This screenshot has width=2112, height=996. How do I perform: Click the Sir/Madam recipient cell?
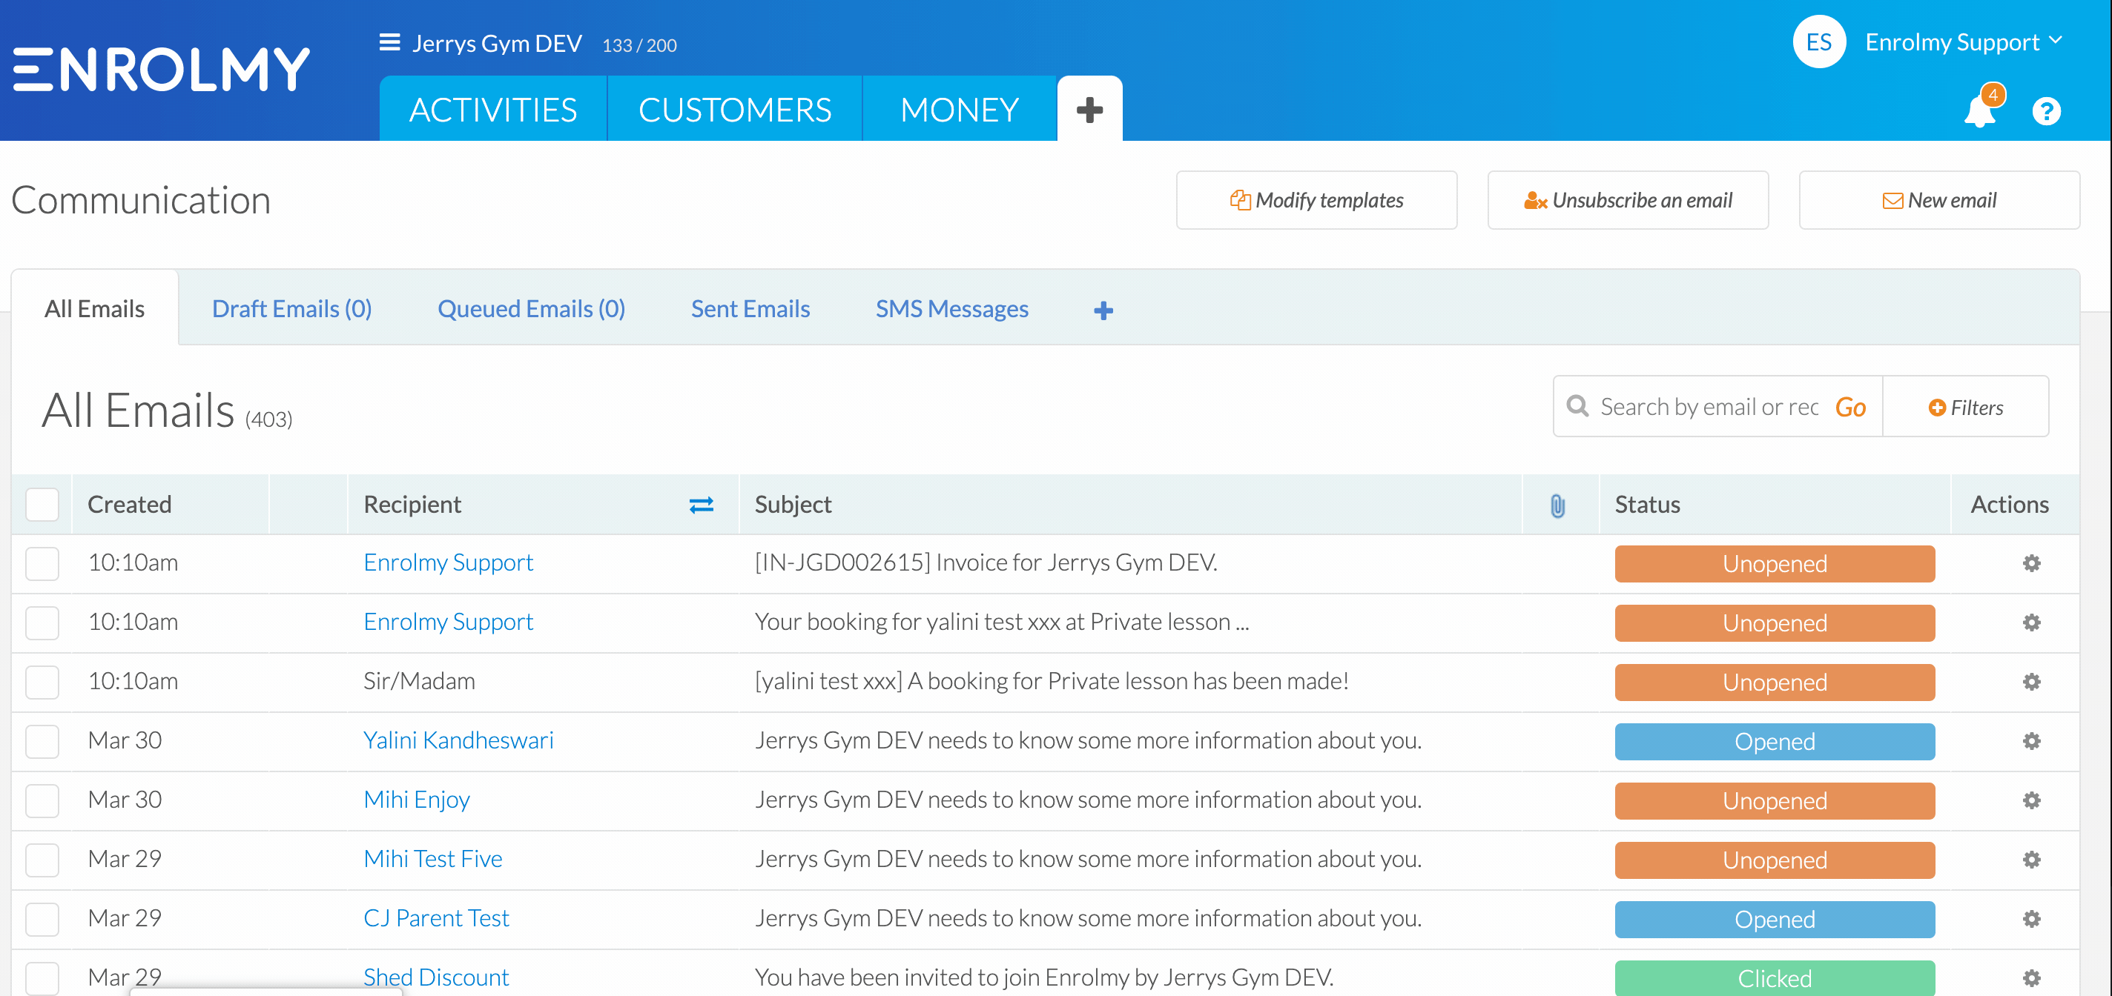[419, 682]
